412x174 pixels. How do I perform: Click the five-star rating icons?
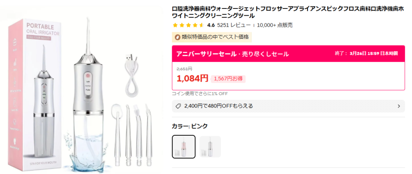tap(188, 25)
